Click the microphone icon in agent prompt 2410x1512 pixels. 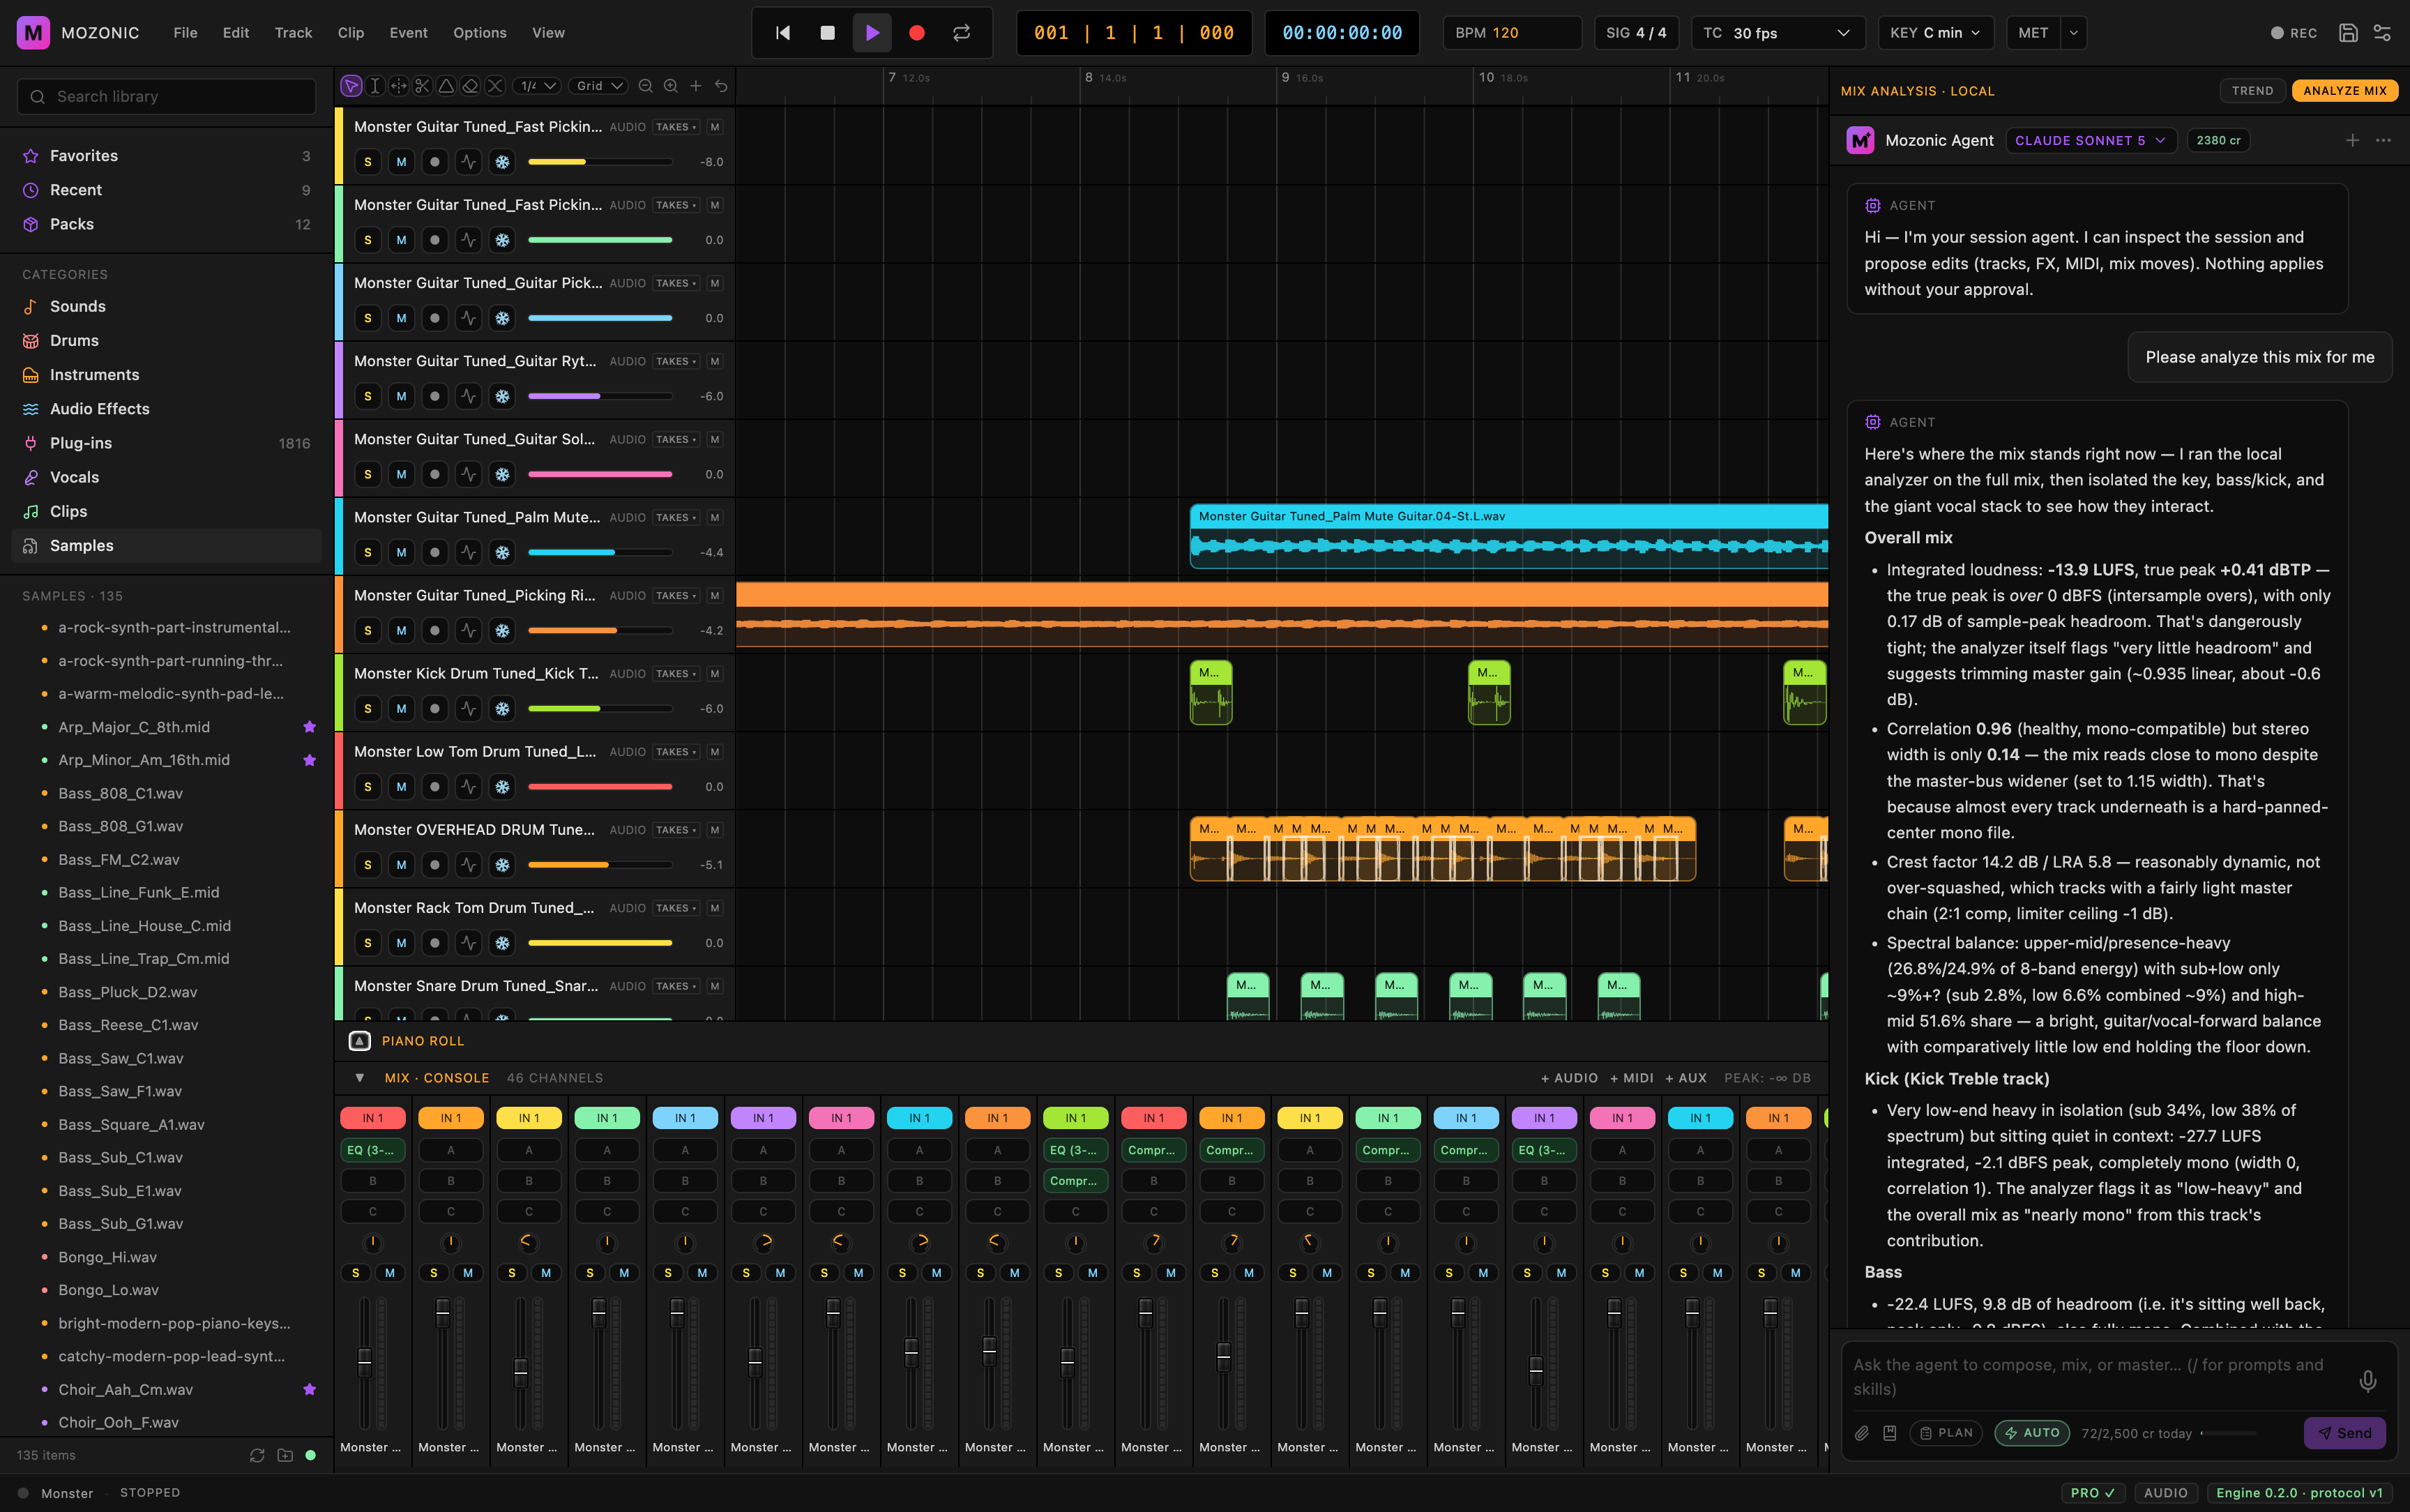point(2368,1380)
